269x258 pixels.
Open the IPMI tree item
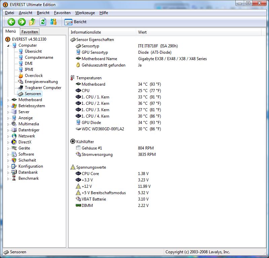coord(29,70)
